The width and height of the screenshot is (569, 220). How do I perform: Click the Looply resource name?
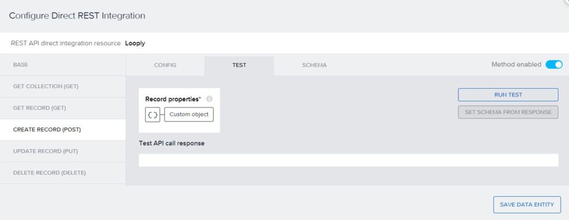tap(135, 43)
